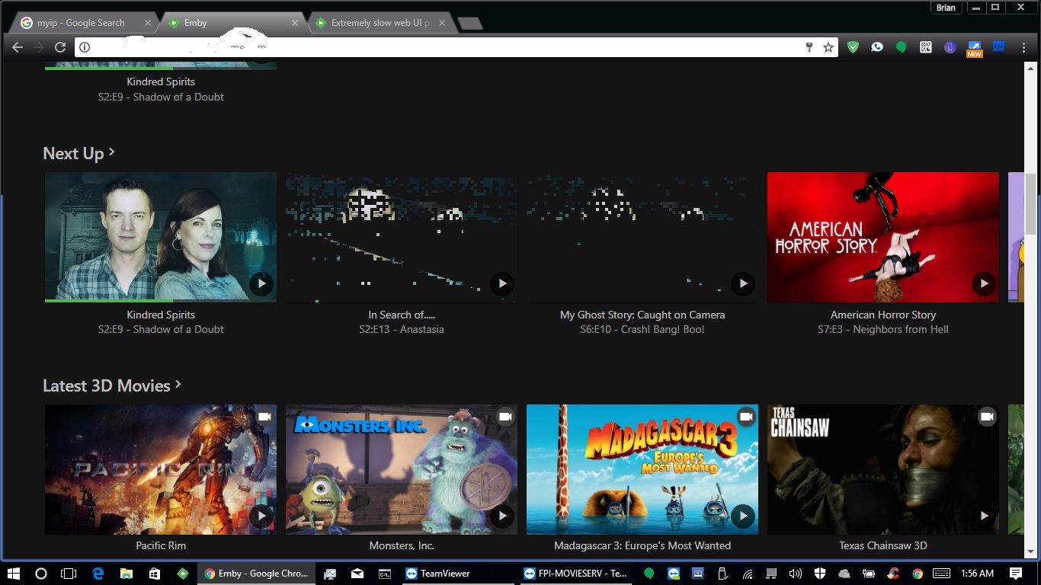
Task: Click play button on American Horror Story
Action: pyautogui.click(x=984, y=284)
